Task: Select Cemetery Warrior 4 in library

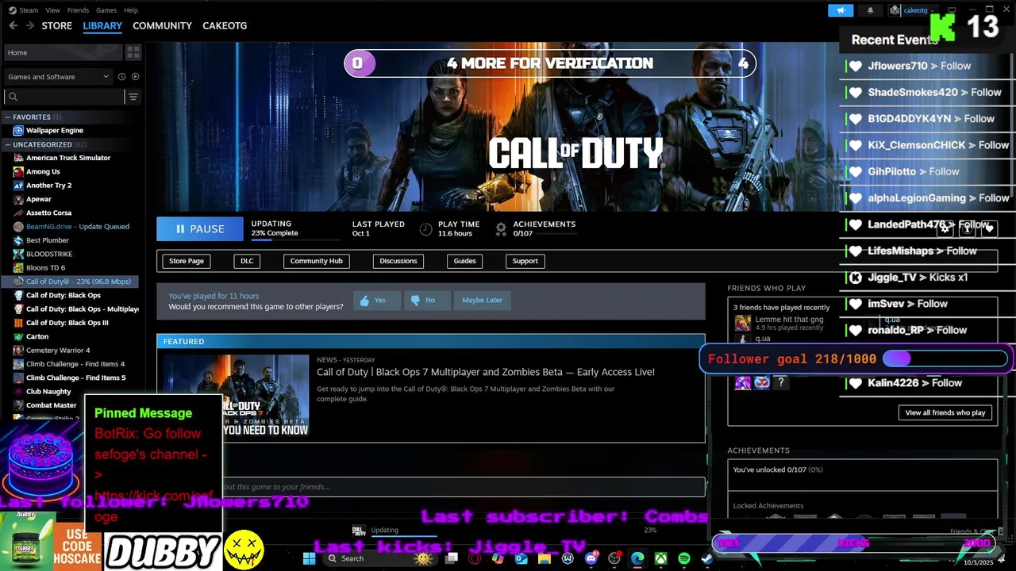Action: click(x=58, y=350)
